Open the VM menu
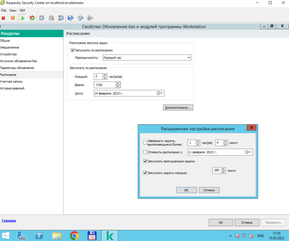 click(x=22, y=11)
